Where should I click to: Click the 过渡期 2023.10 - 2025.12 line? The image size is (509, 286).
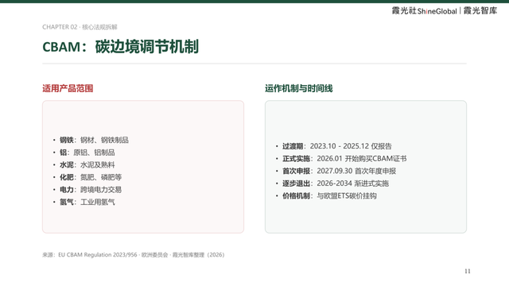pos(333,146)
